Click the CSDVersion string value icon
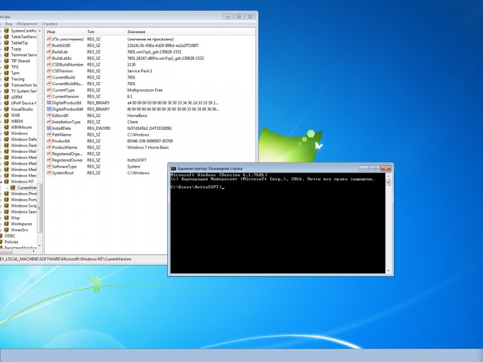 coord(49,71)
